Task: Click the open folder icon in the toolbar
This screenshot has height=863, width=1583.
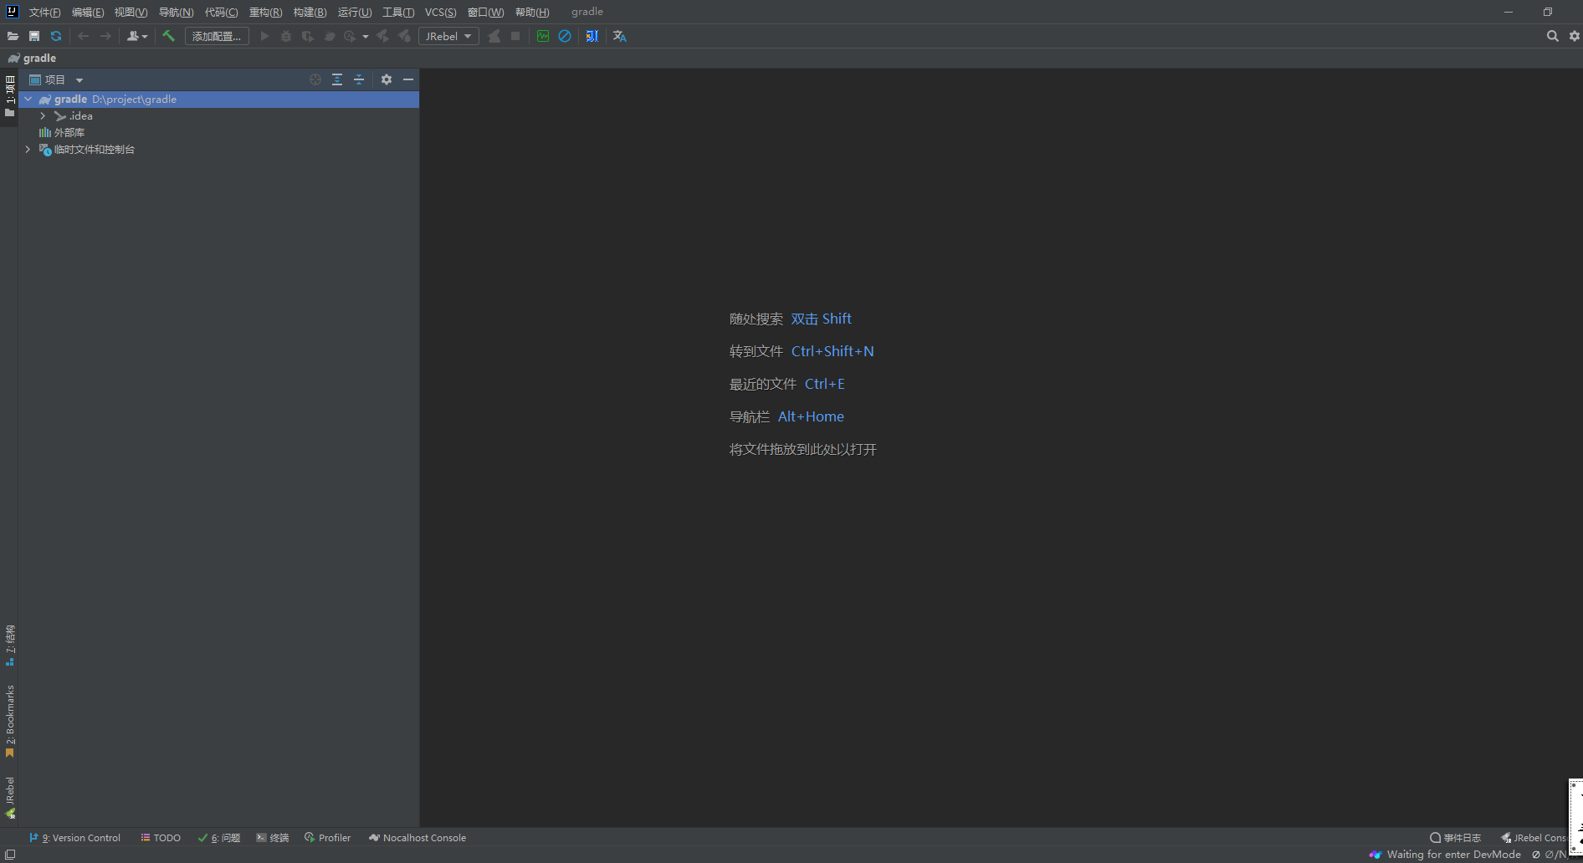Action: pyautogui.click(x=13, y=36)
